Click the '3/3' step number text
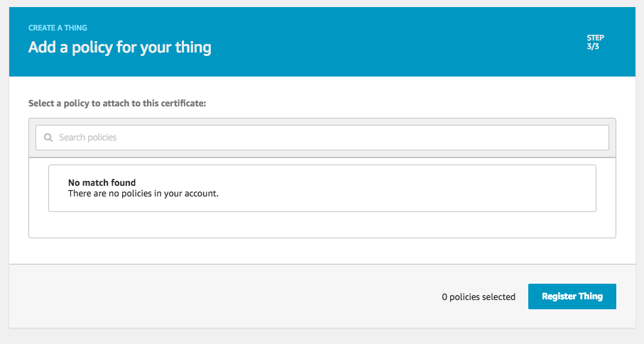The height and width of the screenshot is (344, 644). click(x=593, y=46)
